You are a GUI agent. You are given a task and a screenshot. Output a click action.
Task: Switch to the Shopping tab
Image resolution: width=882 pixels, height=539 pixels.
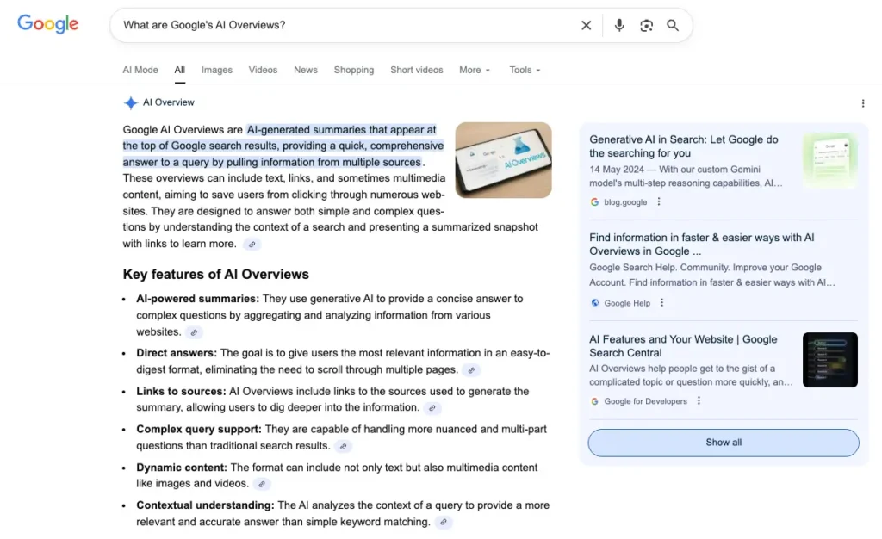point(354,70)
